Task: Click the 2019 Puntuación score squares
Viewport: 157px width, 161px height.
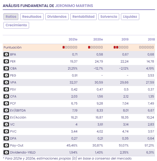Action: click(121, 47)
